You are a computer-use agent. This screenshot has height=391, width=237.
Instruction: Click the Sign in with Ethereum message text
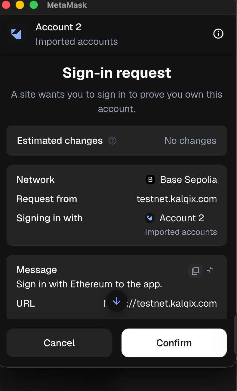click(x=89, y=284)
